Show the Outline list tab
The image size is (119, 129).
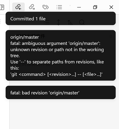point(59,7)
